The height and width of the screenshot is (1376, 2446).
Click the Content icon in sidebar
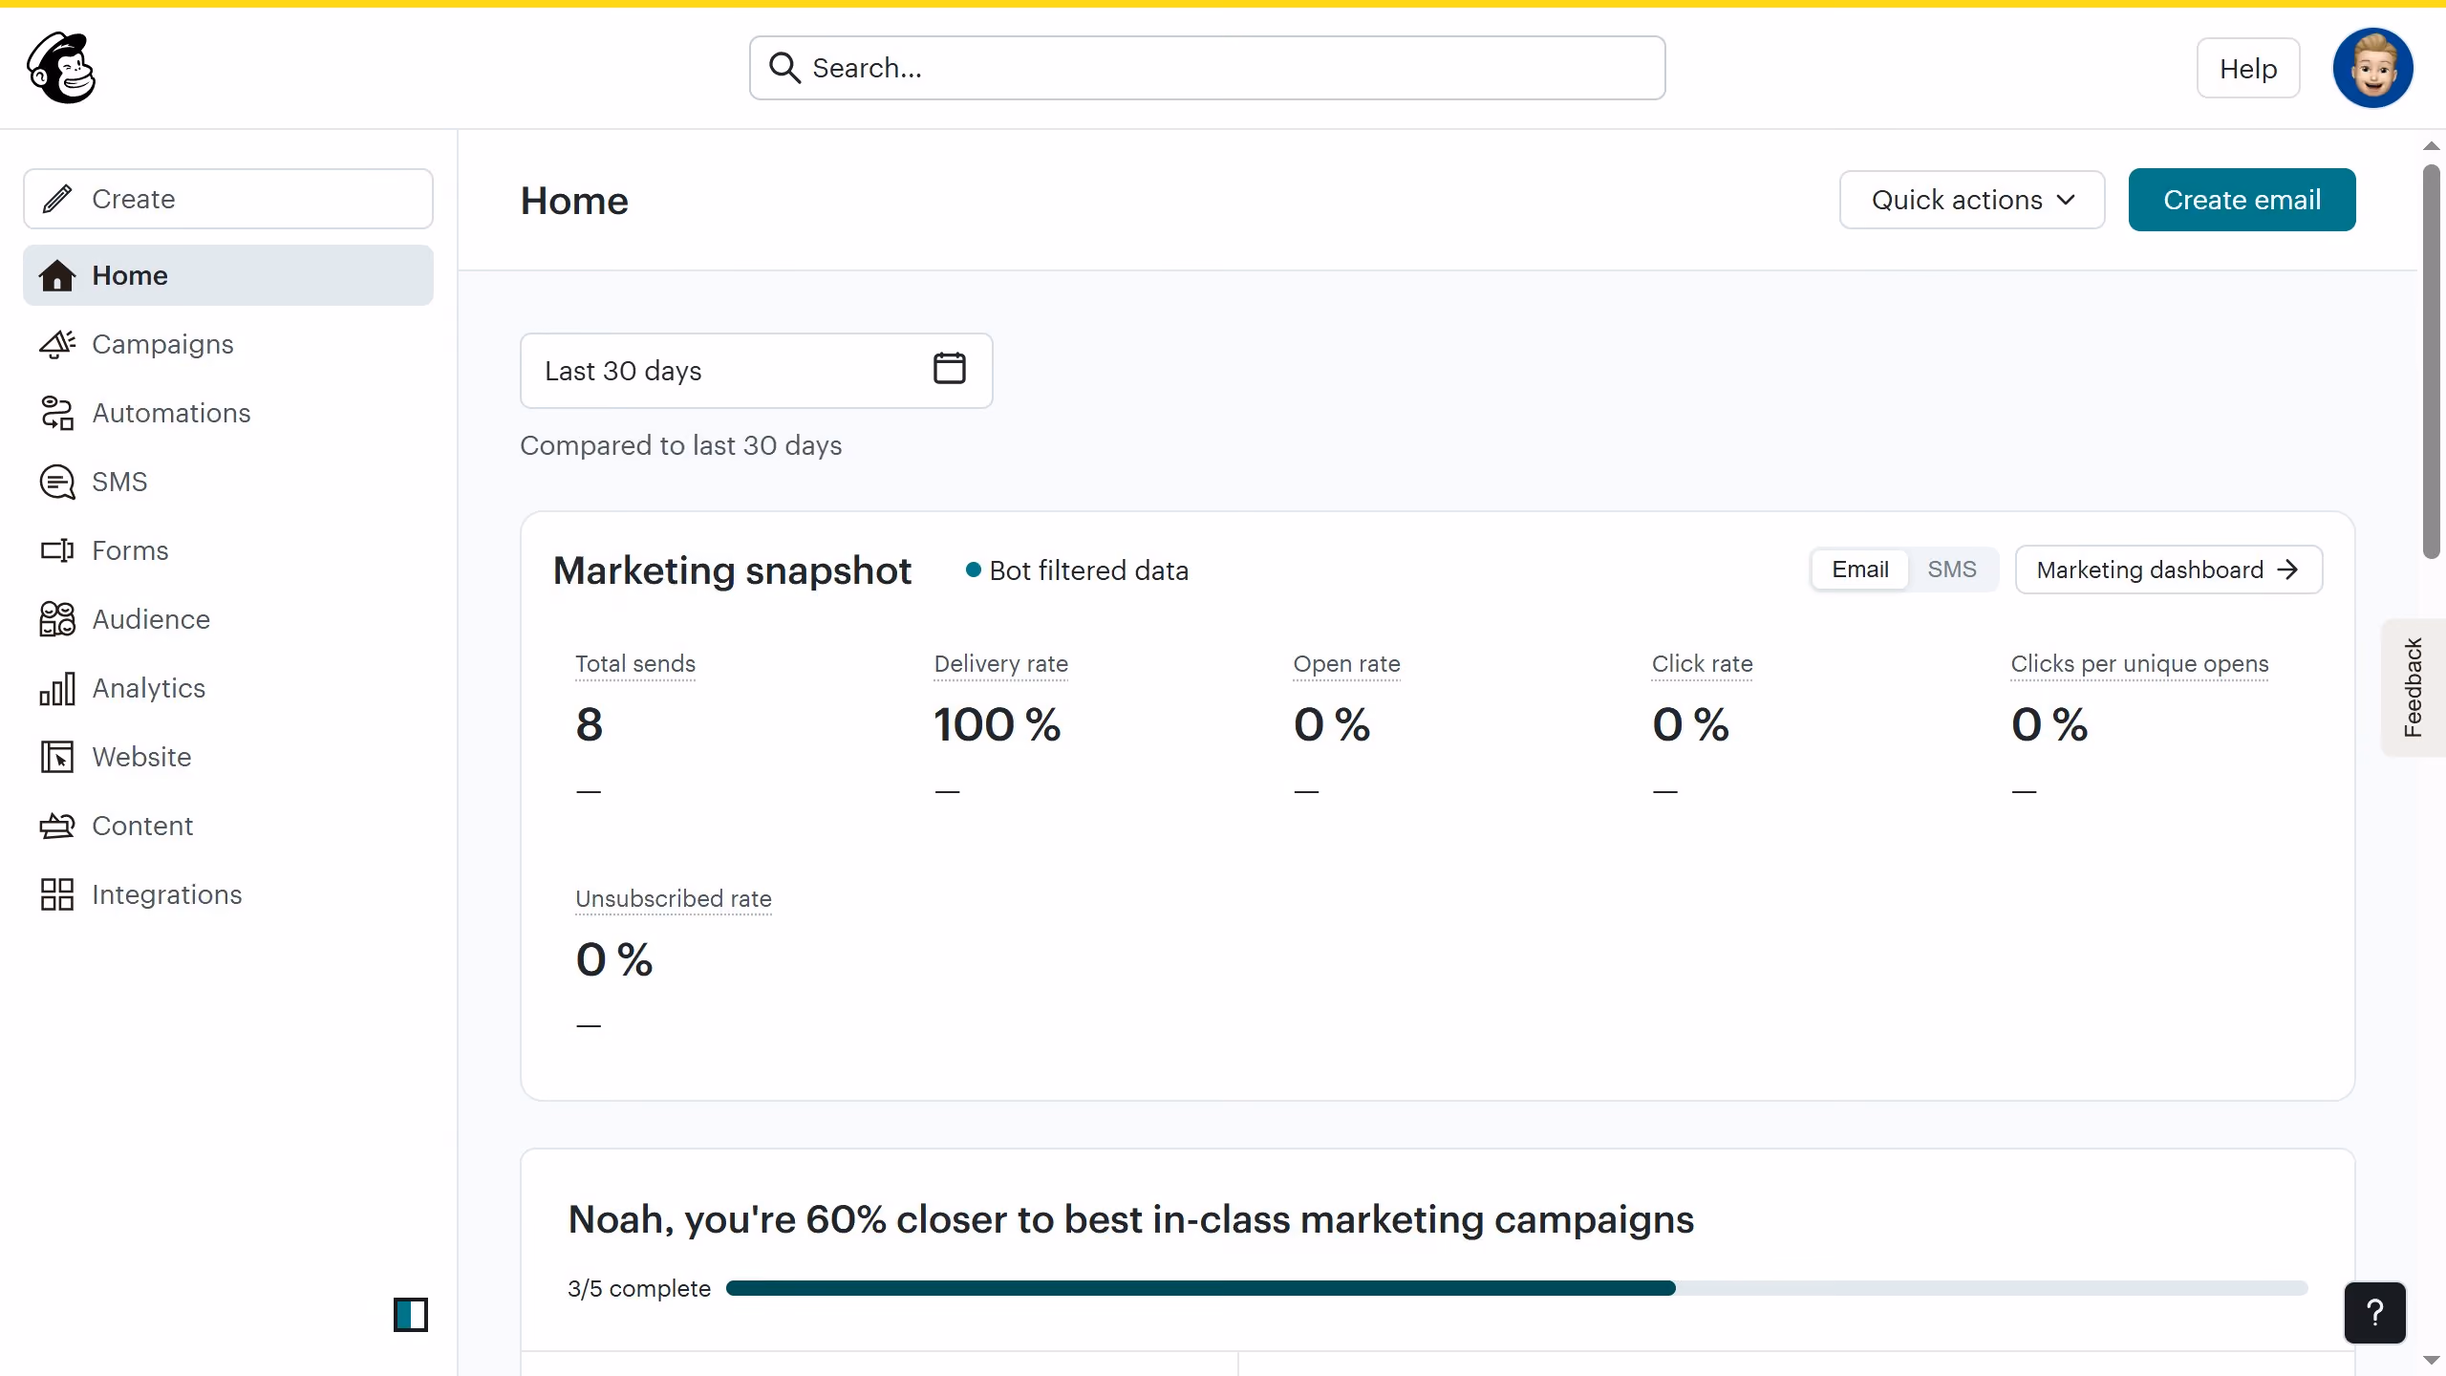pos(57,826)
